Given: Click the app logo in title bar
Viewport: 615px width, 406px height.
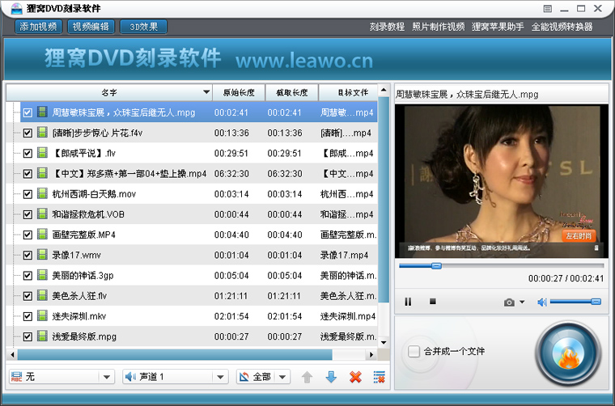Looking at the screenshot, I should [x=16, y=8].
